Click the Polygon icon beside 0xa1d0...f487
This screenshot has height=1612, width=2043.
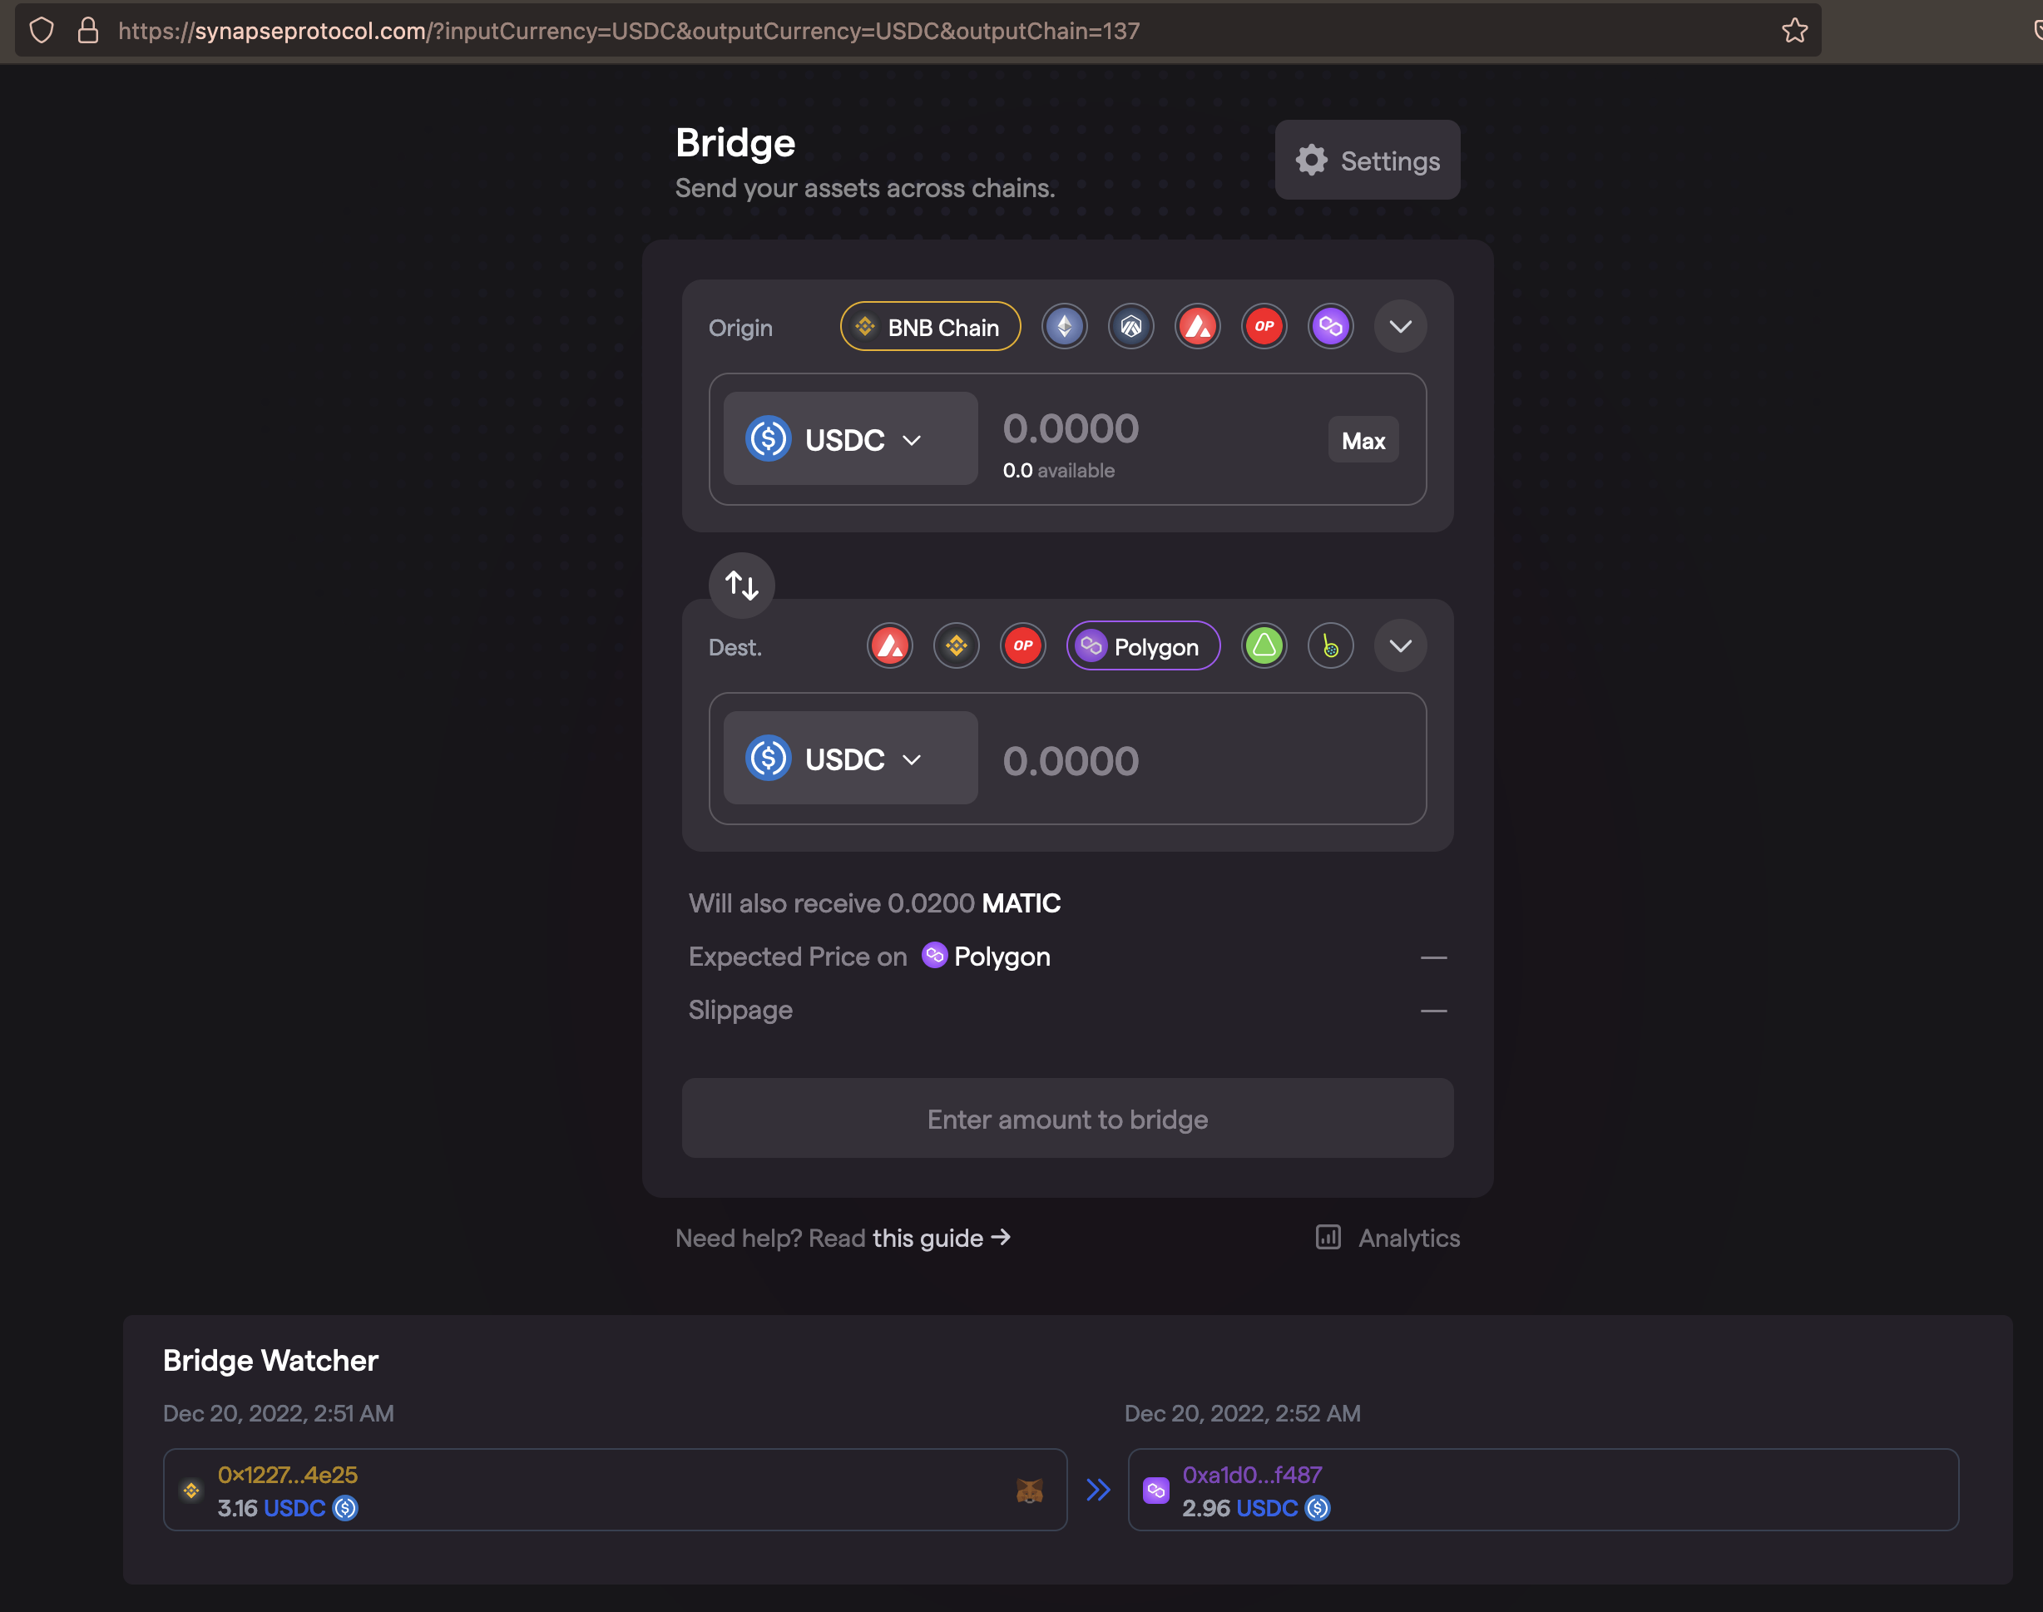[1156, 1491]
